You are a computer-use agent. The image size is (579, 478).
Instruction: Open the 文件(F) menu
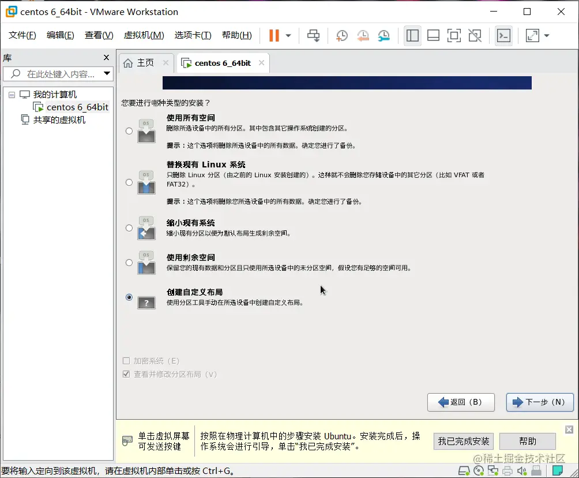point(22,35)
